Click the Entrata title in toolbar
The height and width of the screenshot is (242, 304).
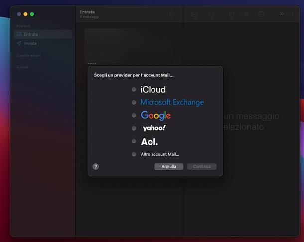[87, 12]
